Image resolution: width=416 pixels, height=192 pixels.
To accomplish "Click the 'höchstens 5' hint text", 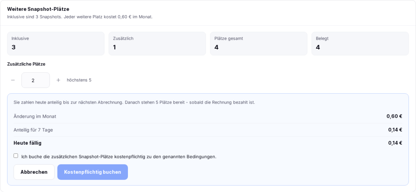I will point(79,80).
